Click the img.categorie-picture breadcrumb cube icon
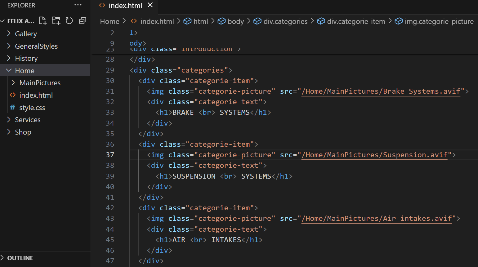Viewport: 478px width, 267px height. [x=399, y=21]
